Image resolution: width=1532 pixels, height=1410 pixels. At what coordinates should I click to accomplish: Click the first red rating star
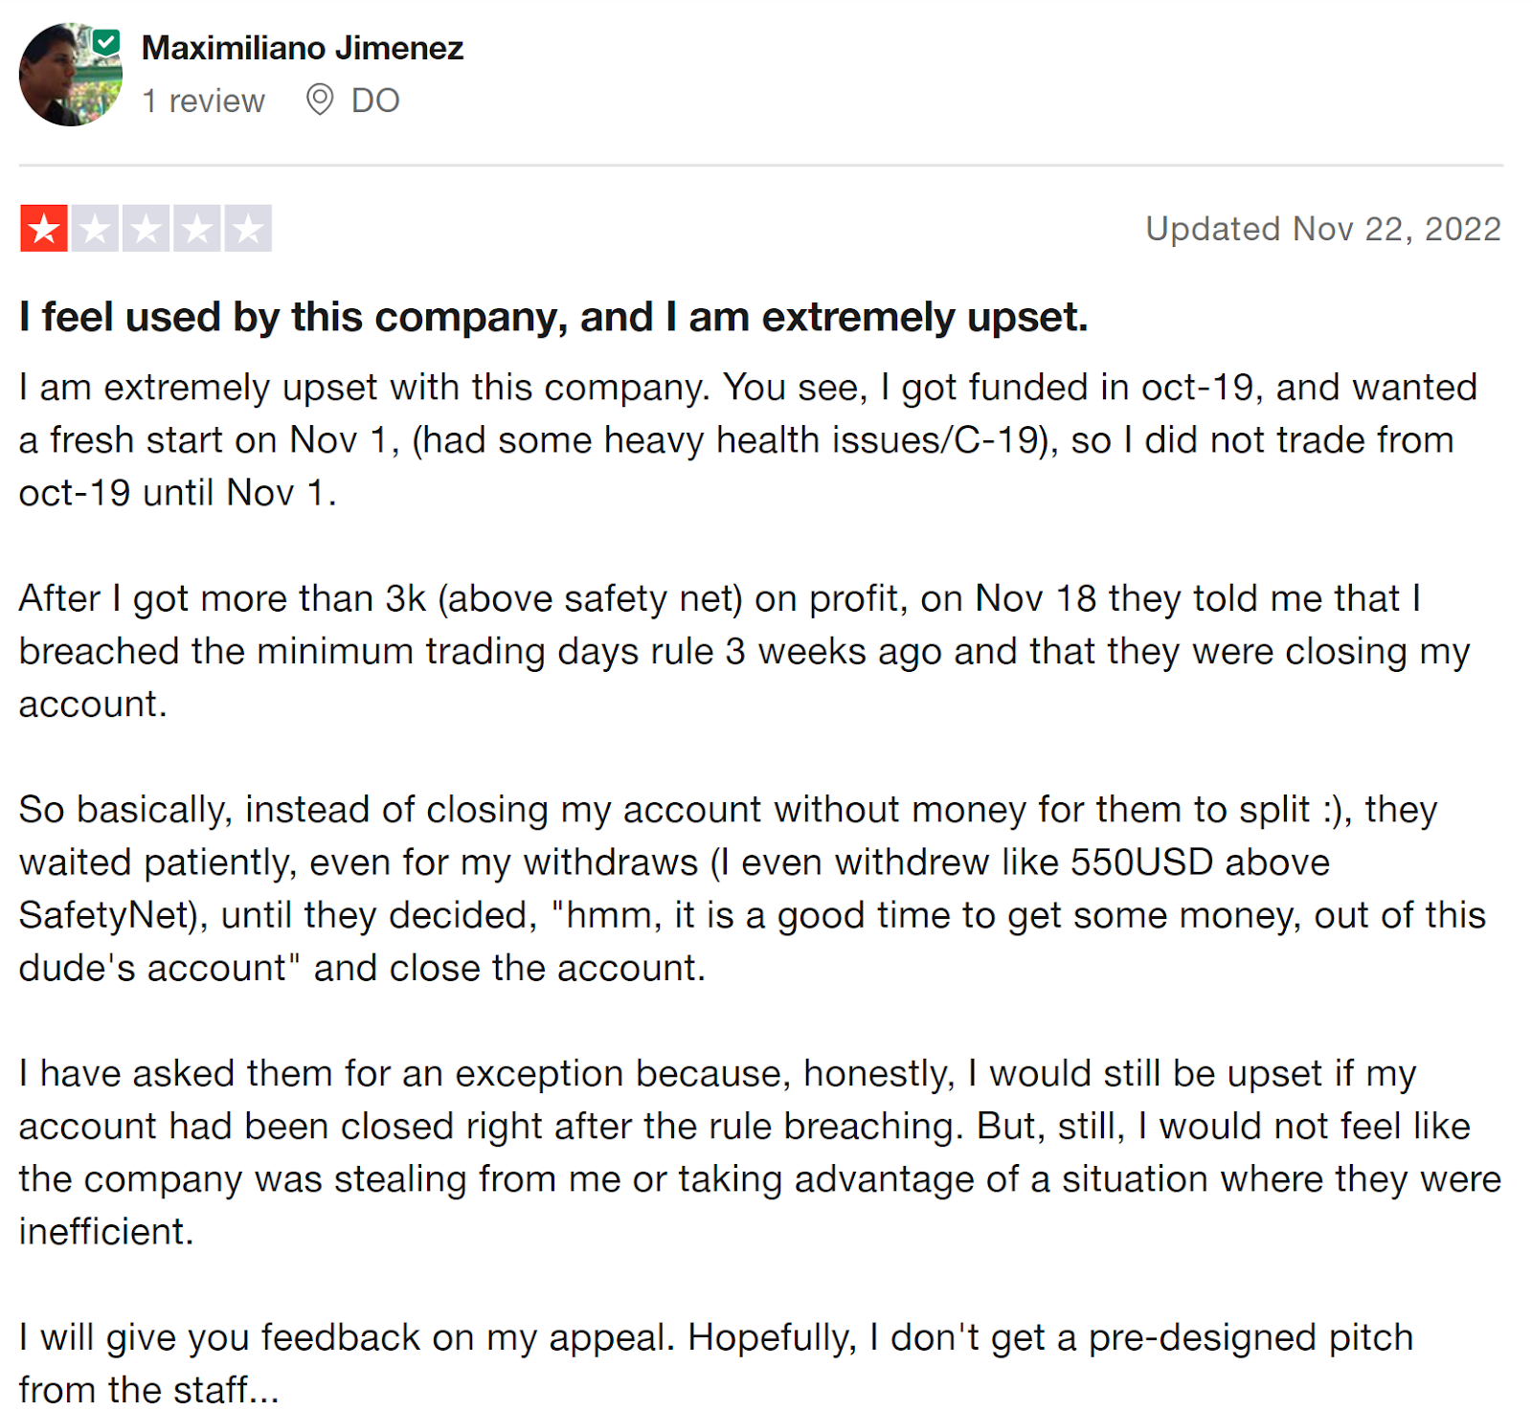click(44, 229)
